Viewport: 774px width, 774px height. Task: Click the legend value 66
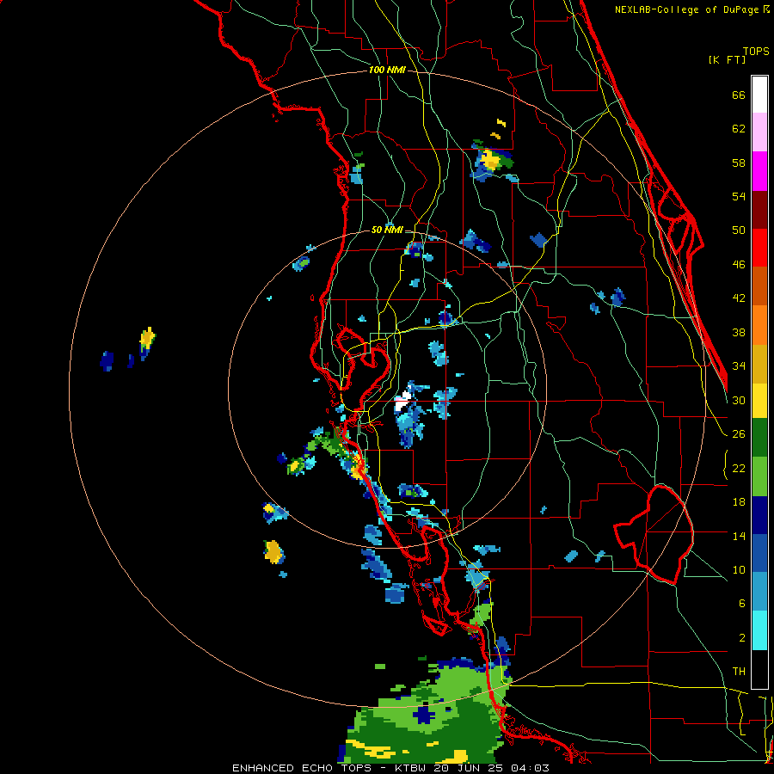coord(739,95)
